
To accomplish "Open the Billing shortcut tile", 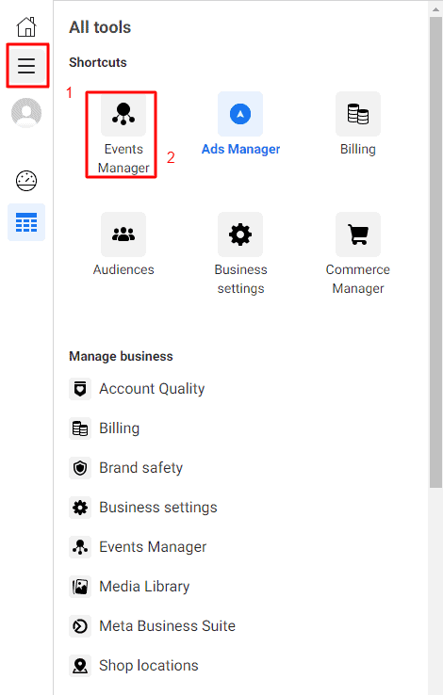I will coord(358,124).
